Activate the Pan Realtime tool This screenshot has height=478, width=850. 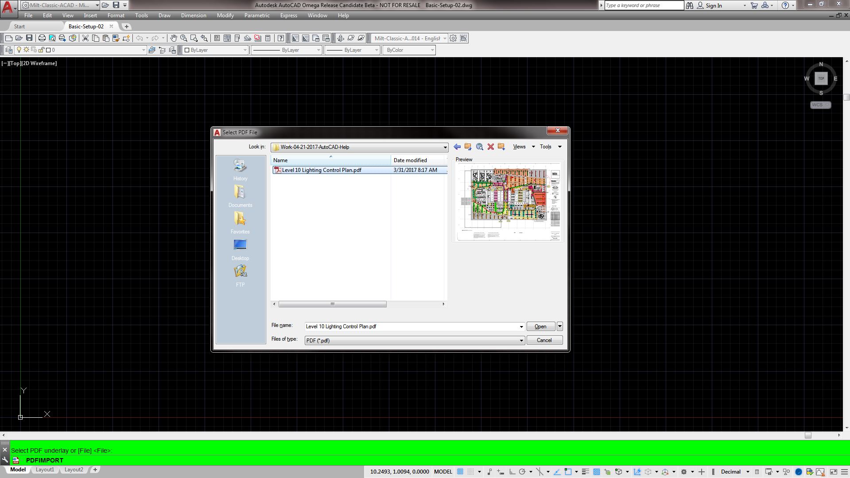pos(174,38)
